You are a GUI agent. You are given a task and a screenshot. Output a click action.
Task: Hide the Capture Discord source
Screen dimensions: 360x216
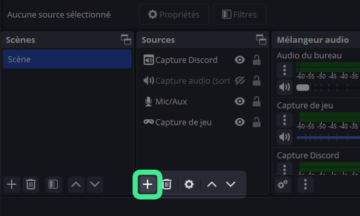(240, 60)
